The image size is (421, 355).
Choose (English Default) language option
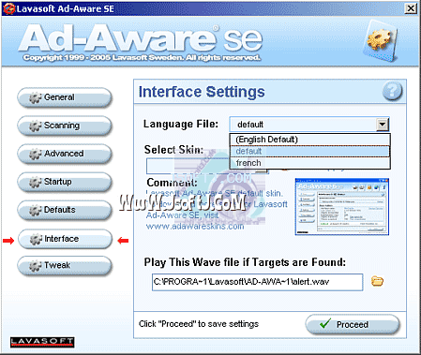pos(310,140)
